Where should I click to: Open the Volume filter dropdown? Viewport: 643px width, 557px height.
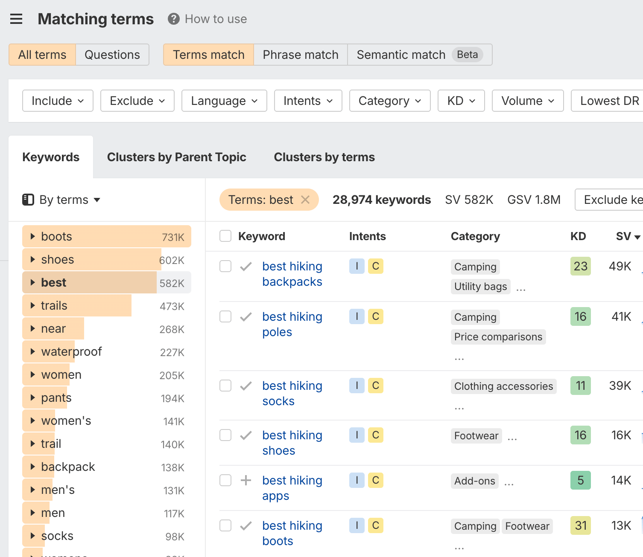[x=528, y=101]
